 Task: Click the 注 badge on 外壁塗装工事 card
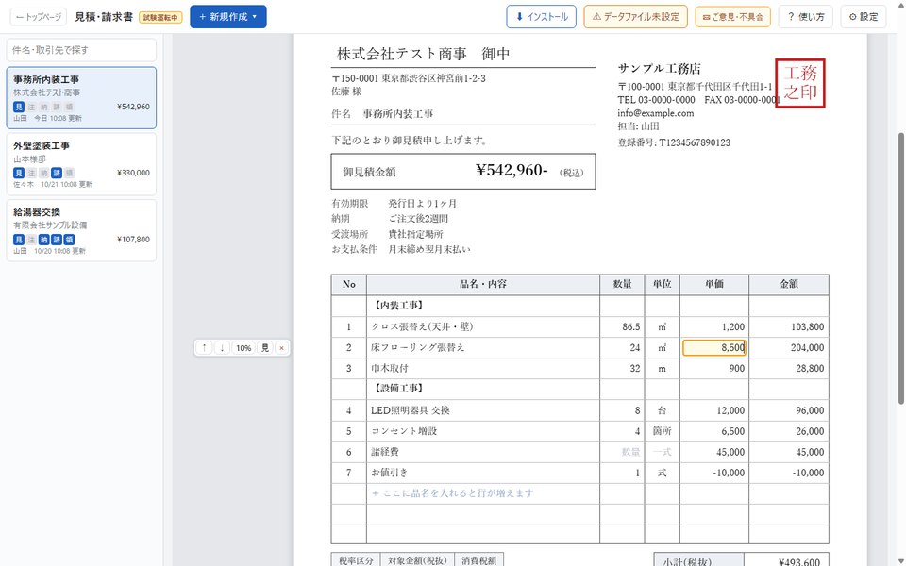pos(31,173)
